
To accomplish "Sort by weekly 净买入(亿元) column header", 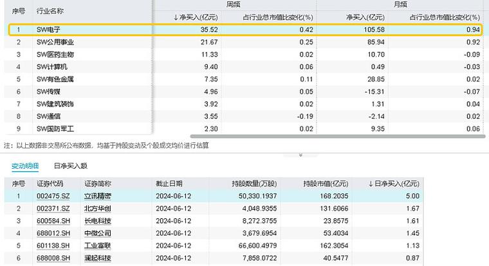I will coord(196,17).
